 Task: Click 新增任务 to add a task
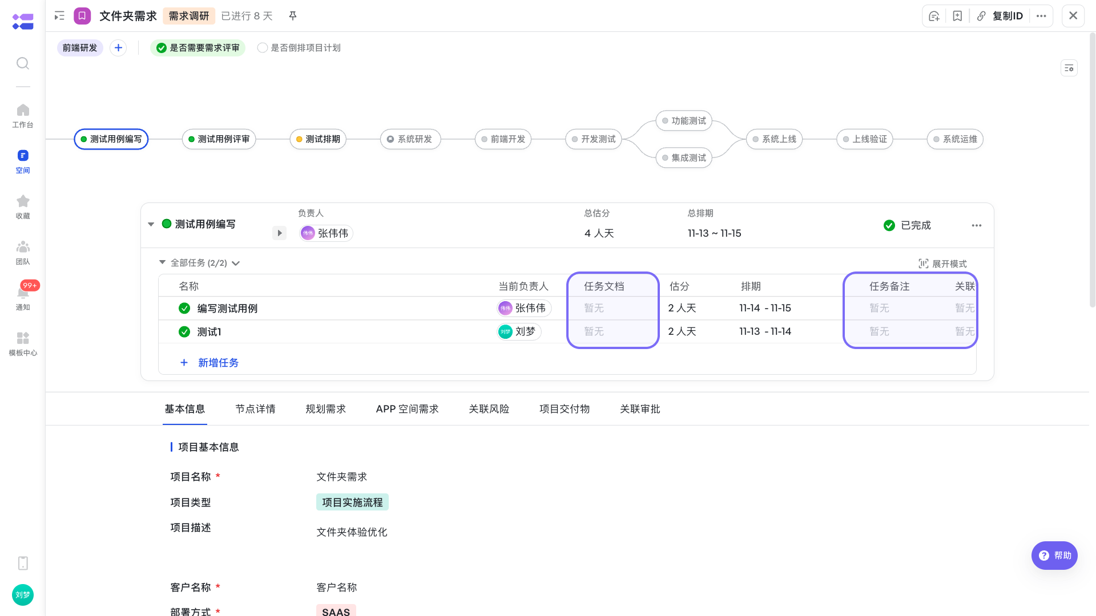coord(209,363)
